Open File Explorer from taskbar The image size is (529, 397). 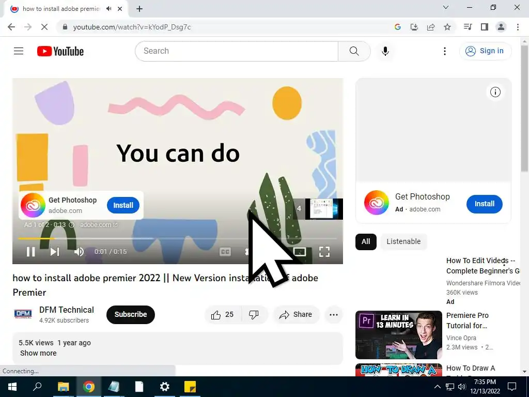[63, 387]
